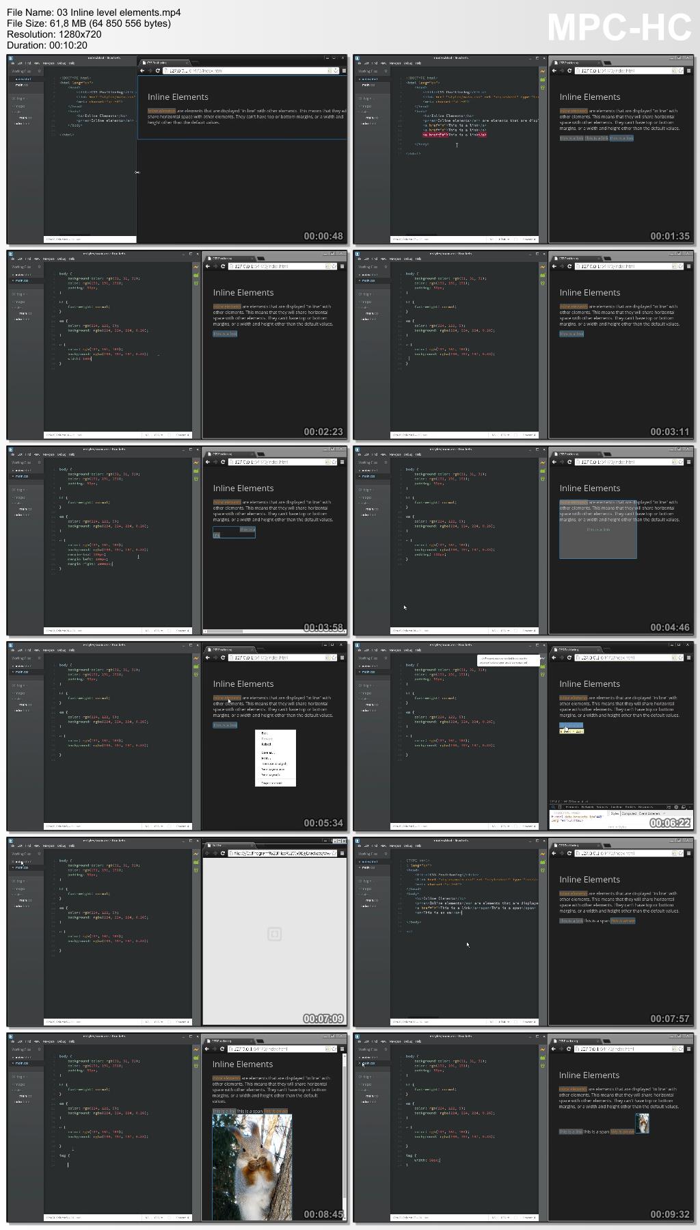Click the 'File Name: 03 Inline level elements.mp4' line
Viewport: 700px width, 1230px height.
tap(94, 12)
